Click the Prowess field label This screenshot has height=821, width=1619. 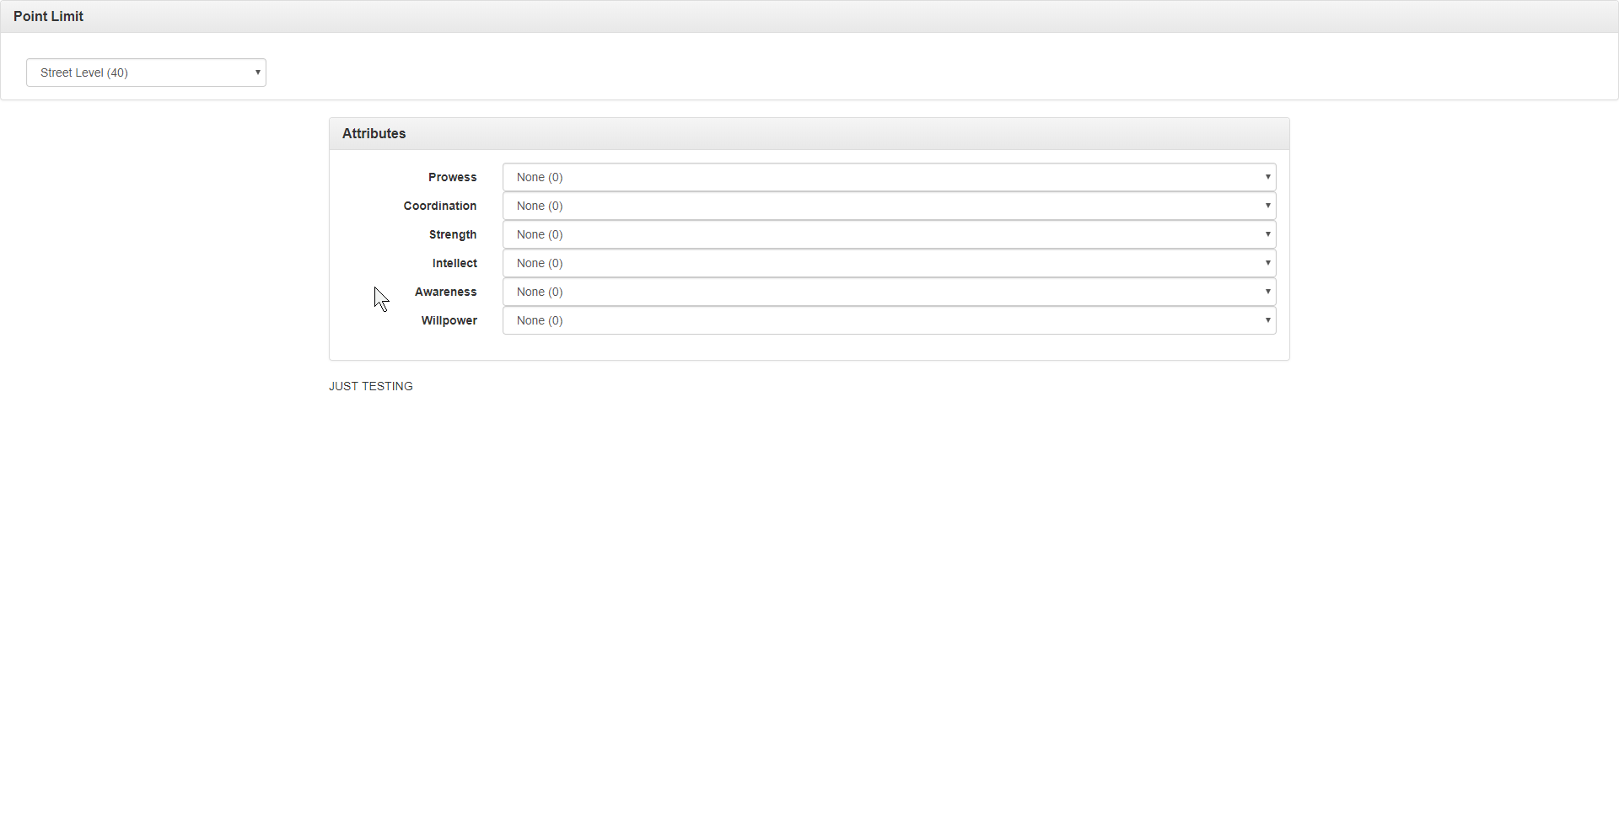click(x=452, y=177)
